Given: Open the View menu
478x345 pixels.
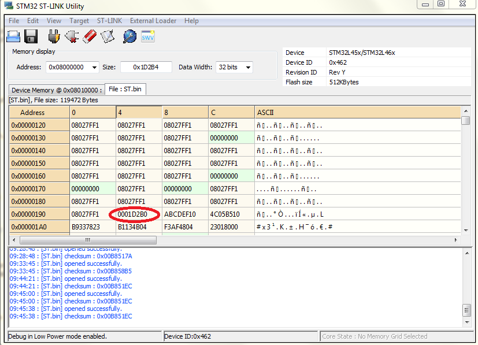Looking at the screenshot, I should pyautogui.click(x=54, y=21).
